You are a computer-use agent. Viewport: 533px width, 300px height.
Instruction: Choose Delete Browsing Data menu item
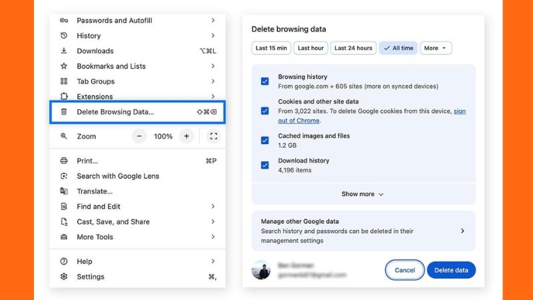pyautogui.click(x=137, y=111)
